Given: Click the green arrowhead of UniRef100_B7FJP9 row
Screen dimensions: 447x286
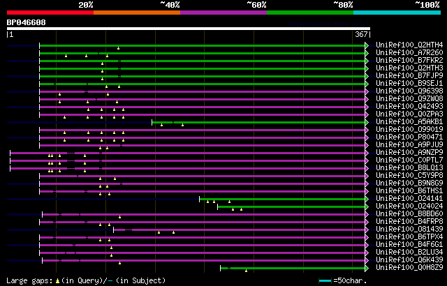Looking at the screenshot, I should point(367,76).
